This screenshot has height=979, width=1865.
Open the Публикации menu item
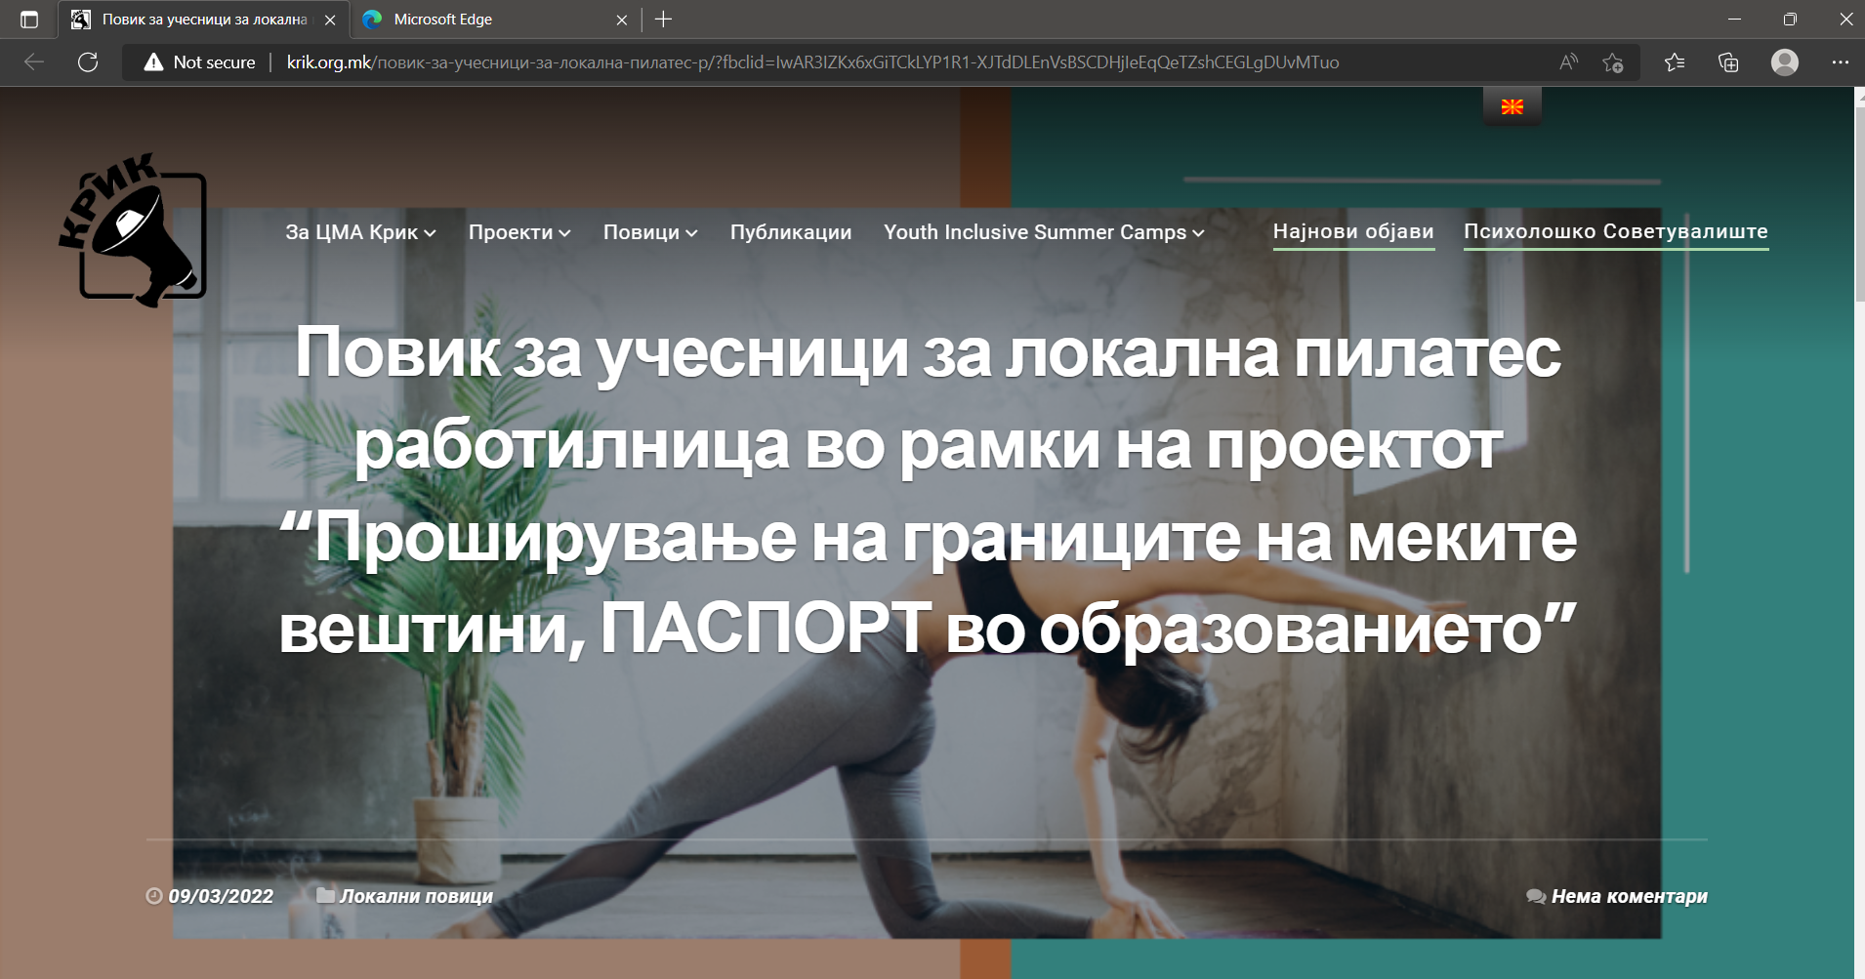point(791,232)
